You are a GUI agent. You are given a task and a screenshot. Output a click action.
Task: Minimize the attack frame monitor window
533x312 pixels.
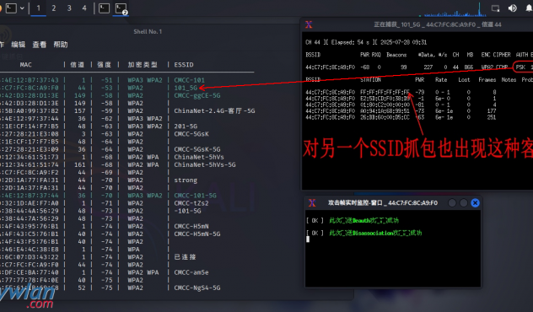452,203
